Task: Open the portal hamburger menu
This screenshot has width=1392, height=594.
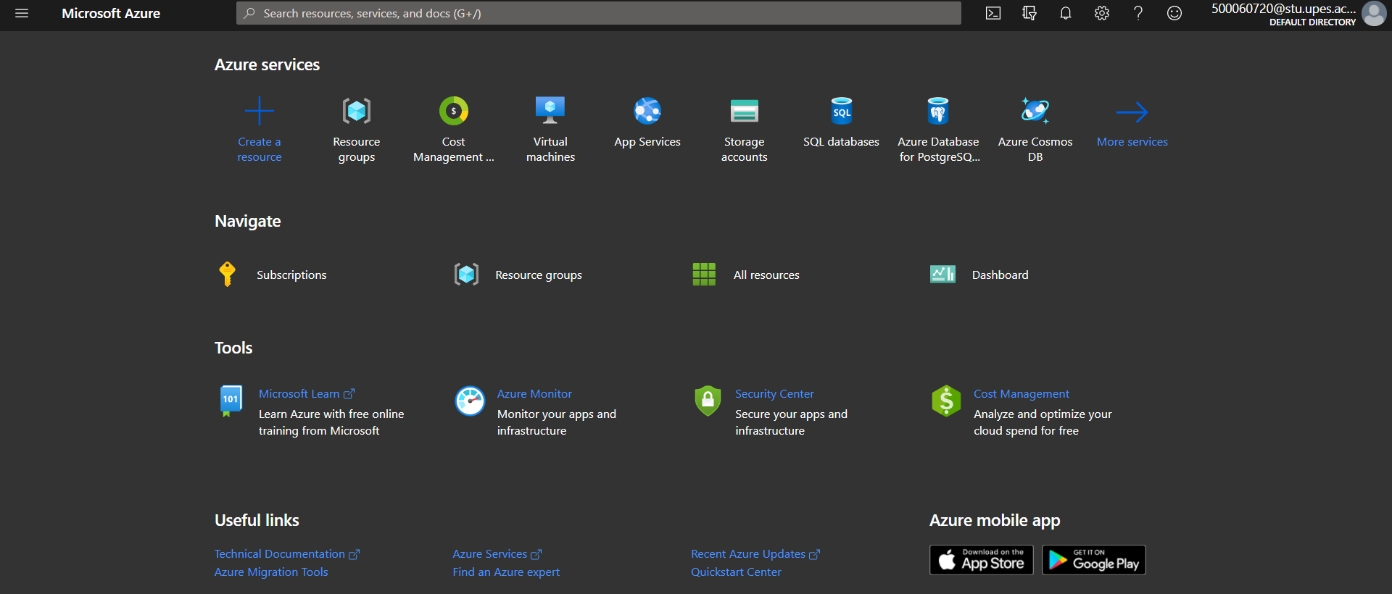Action: pos(22,13)
